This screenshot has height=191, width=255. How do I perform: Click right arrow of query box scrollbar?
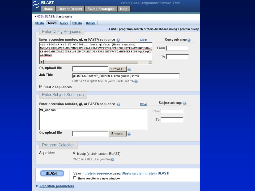point(150,62)
